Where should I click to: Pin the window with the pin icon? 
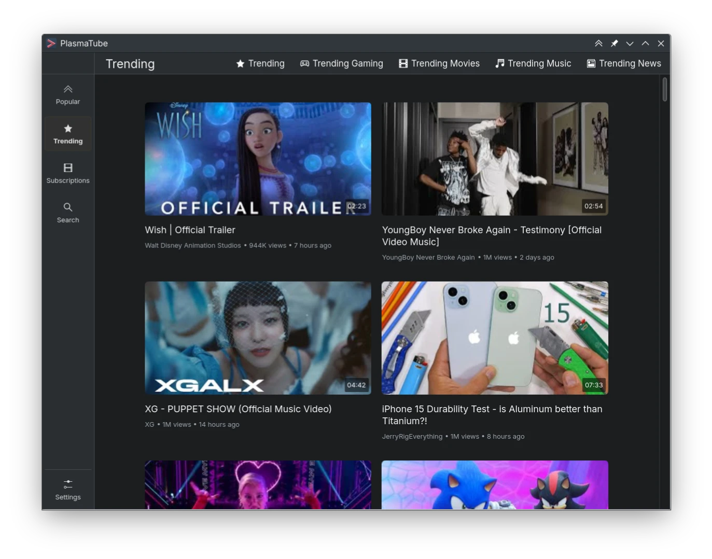point(614,44)
